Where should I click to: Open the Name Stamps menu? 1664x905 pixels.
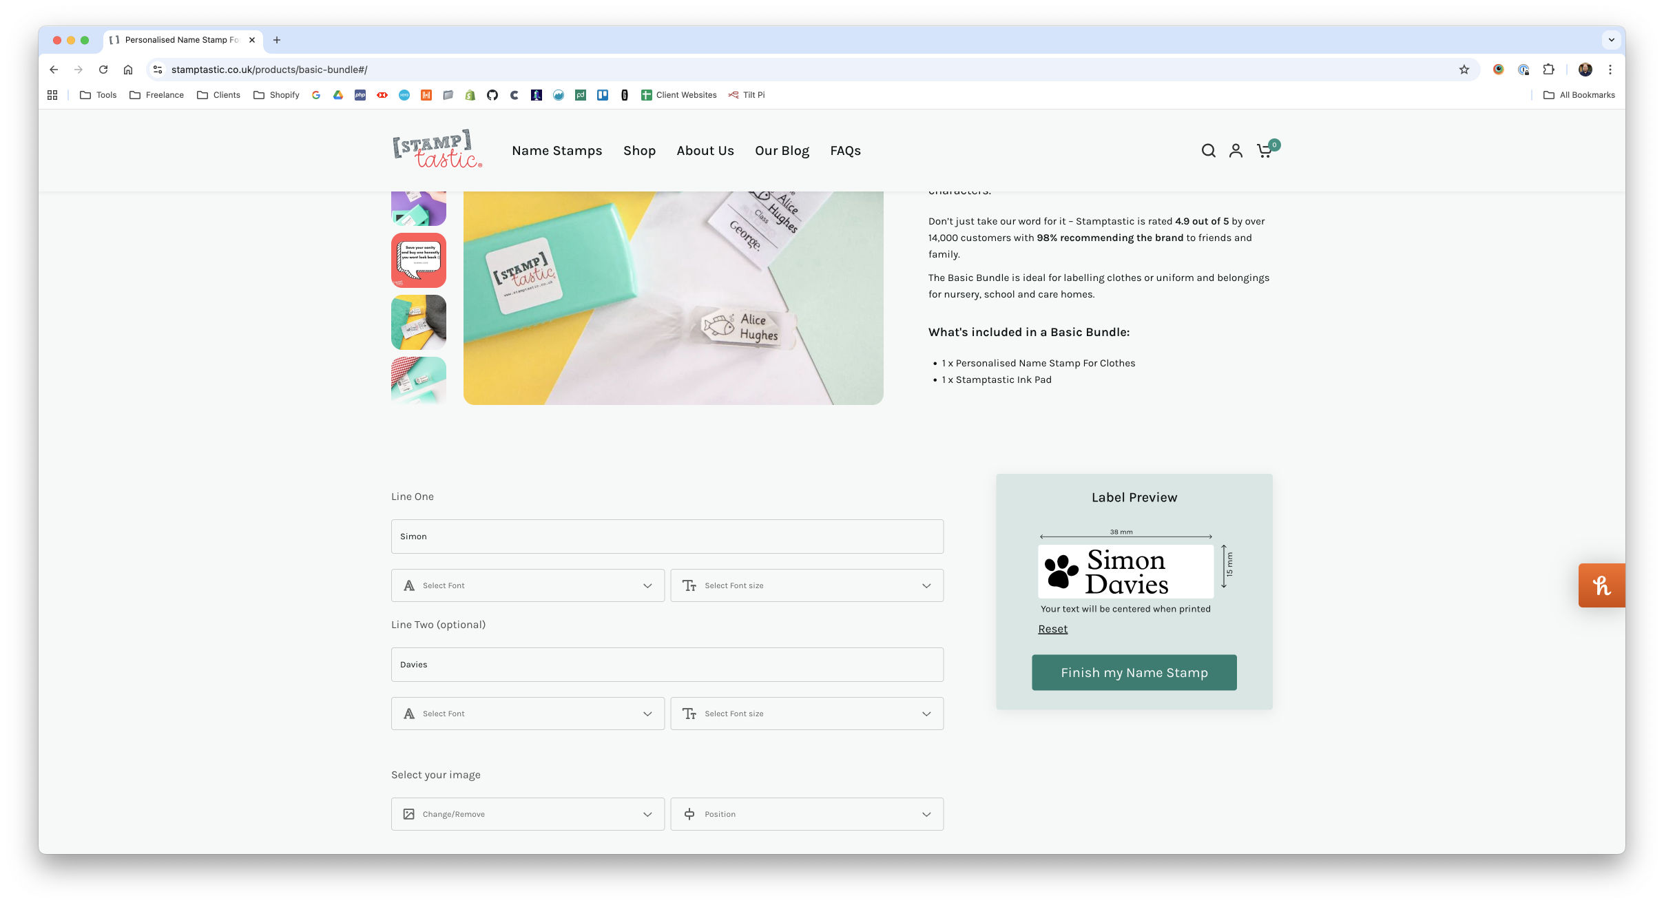point(557,150)
